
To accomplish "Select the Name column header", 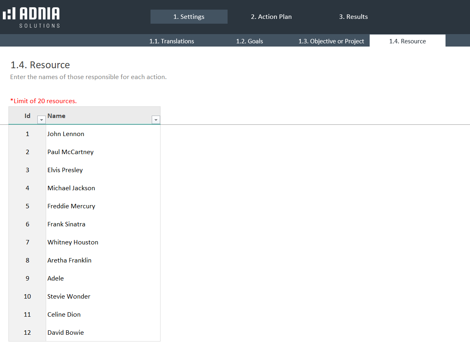I will [x=57, y=116].
